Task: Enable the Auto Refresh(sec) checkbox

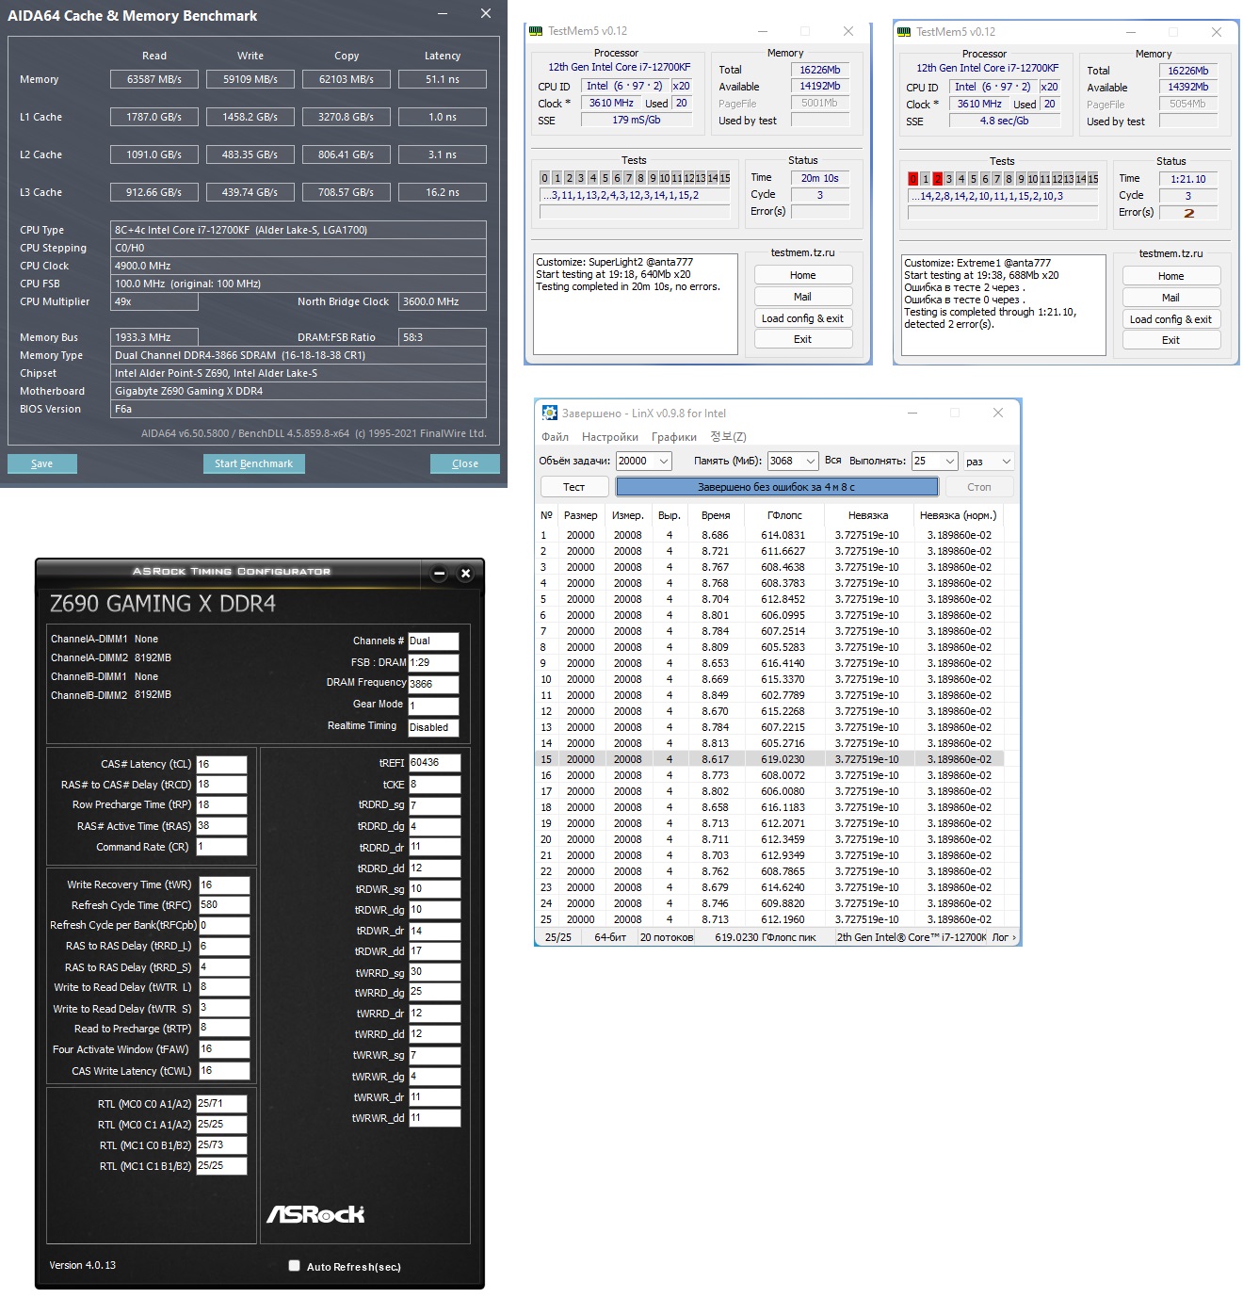Action: point(295,1266)
